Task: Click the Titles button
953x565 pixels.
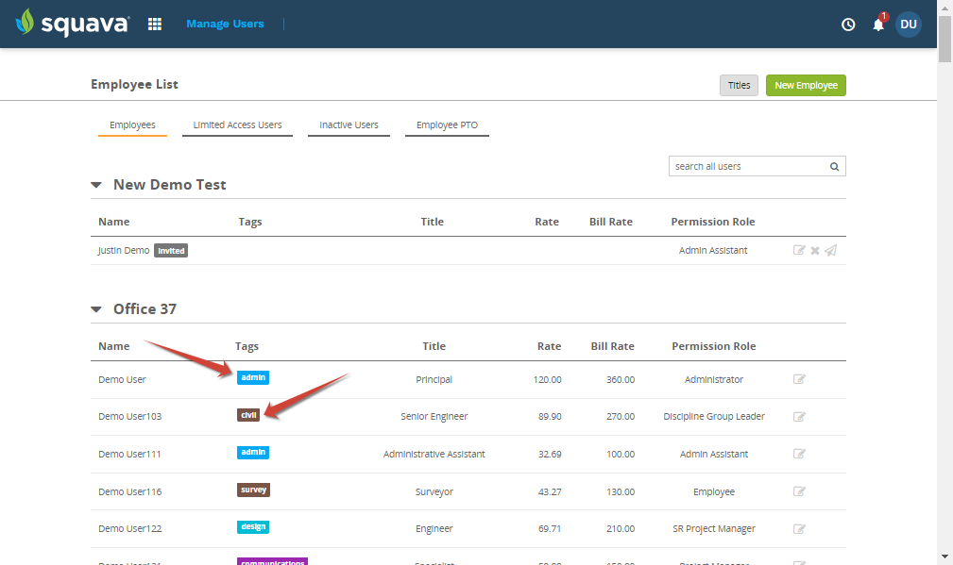Action: tap(739, 86)
